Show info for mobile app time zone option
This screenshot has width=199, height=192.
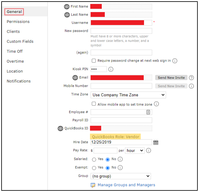[x=156, y=104]
